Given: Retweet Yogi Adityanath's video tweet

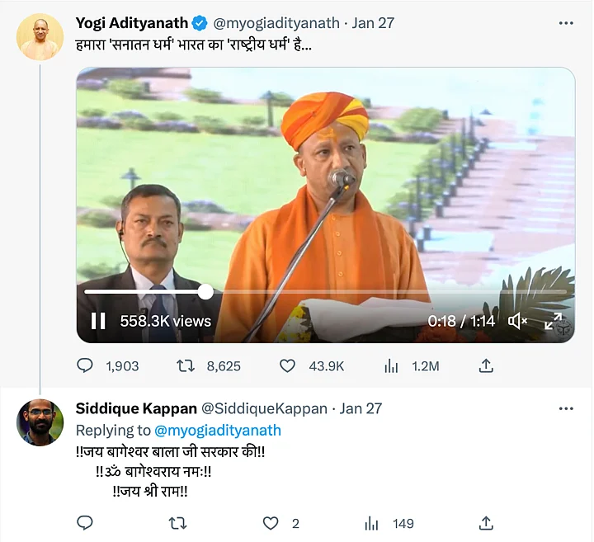Looking at the screenshot, I should tap(187, 365).
